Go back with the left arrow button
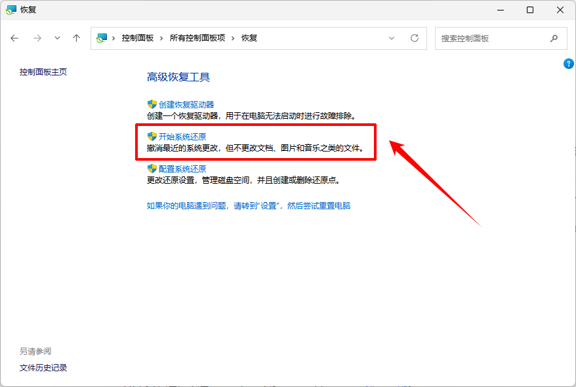 click(14, 38)
